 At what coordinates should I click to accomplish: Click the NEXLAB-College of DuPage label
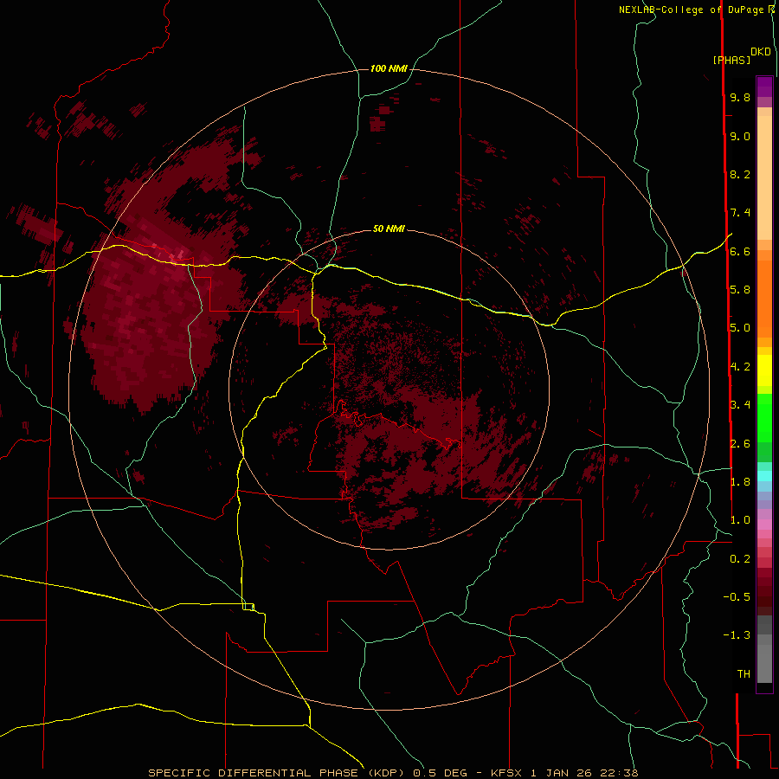693,10
